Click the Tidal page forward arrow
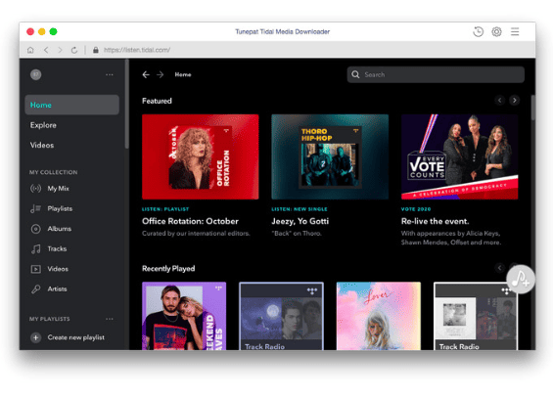553x398 pixels. (x=161, y=74)
